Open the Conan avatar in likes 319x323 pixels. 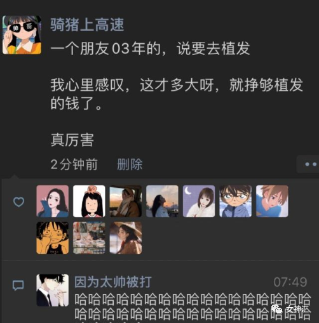click(235, 201)
